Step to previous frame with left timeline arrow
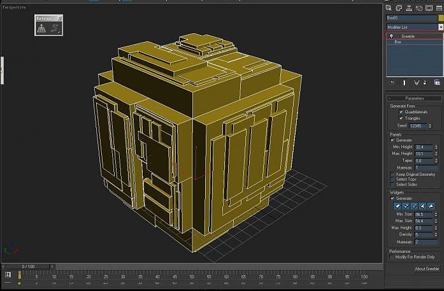 (x=3, y=266)
